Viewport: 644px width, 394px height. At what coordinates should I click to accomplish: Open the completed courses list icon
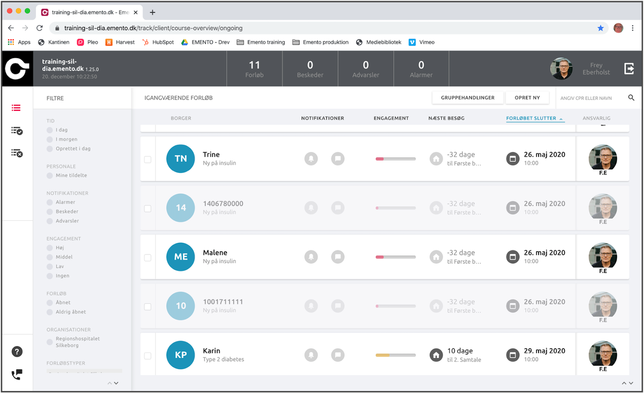click(17, 131)
